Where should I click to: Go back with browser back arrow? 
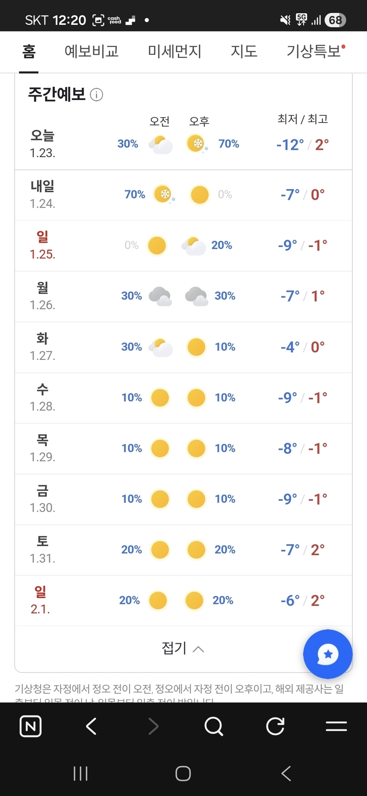click(x=92, y=726)
